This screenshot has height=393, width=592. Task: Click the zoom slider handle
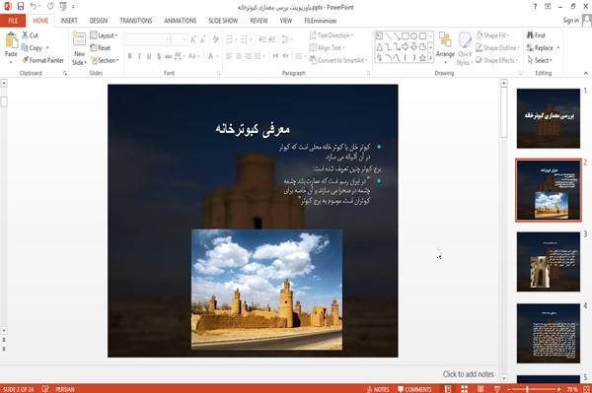click(527, 389)
